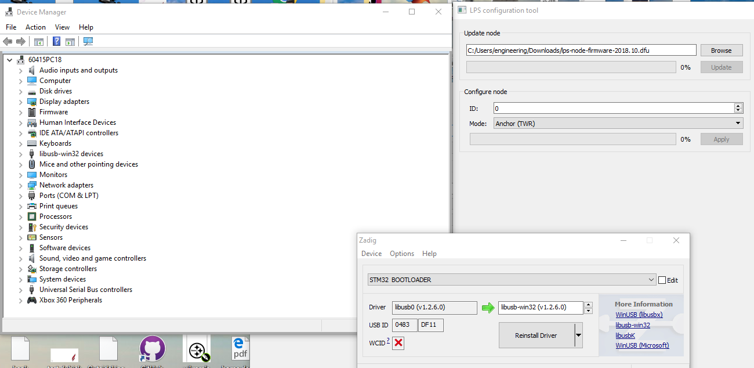The image size is (754, 368).
Task: Open the Edge PDF file on desktop
Action: [x=240, y=349]
